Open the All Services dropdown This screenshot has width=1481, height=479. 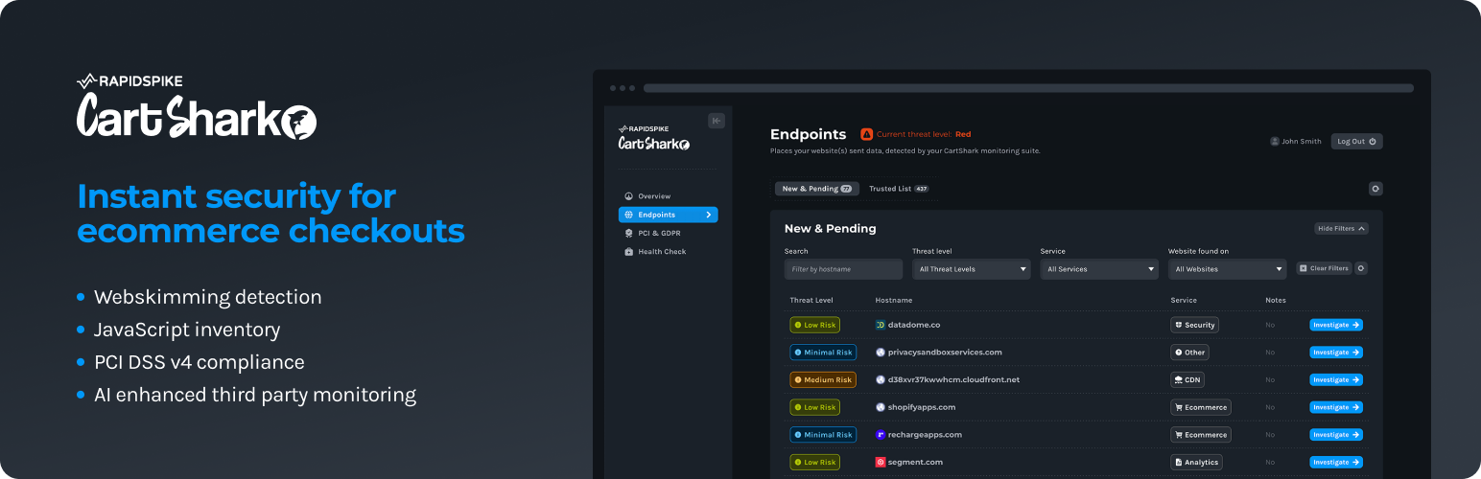[x=1099, y=269]
